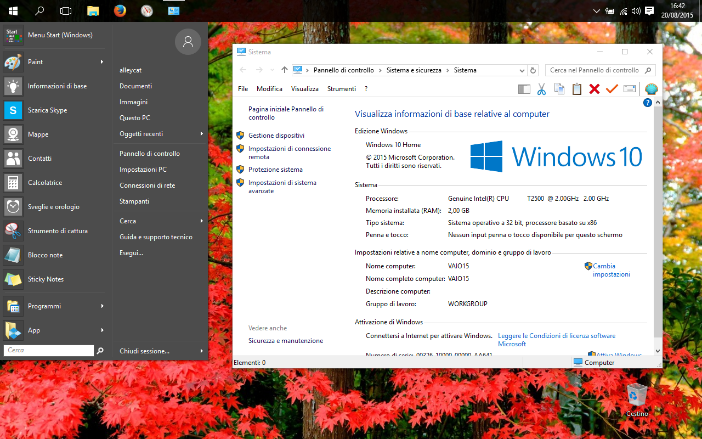702x439 pixels.
Task: Open the Modifica menu
Action: 269,89
